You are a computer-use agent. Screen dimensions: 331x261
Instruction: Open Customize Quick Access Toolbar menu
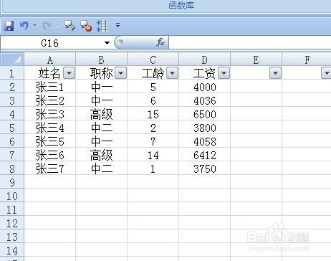point(117,25)
